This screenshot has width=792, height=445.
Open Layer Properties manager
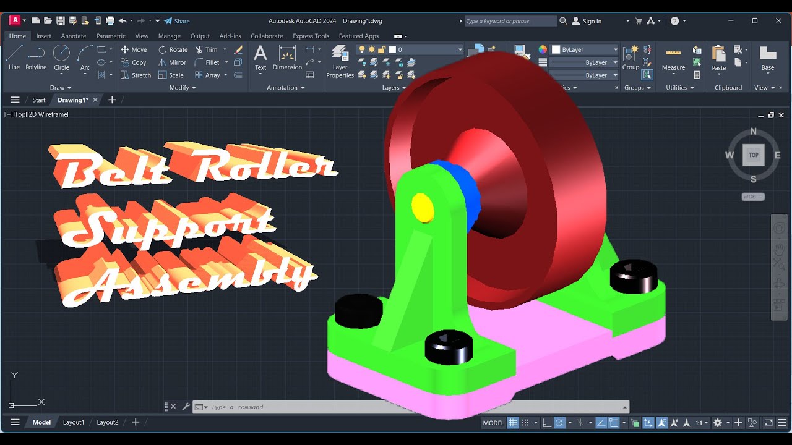click(340, 62)
